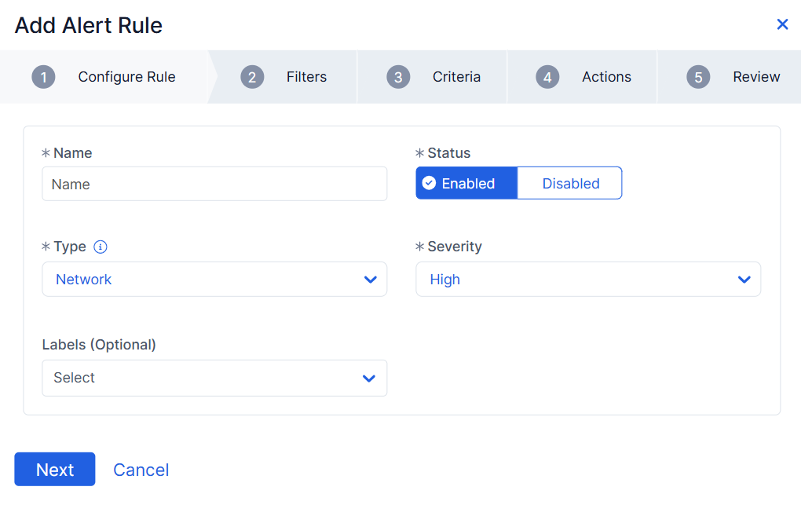Click the step 2 number circle
The height and width of the screenshot is (505, 801).
pyautogui.click(x=252, y=77)
